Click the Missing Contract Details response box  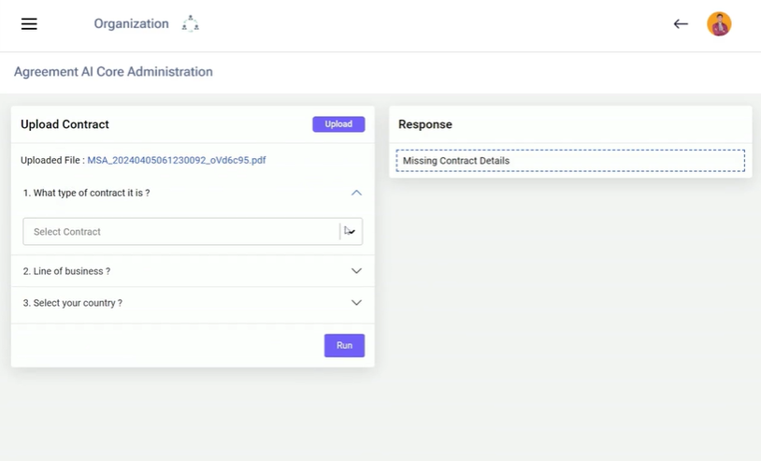tap(570, 161)
